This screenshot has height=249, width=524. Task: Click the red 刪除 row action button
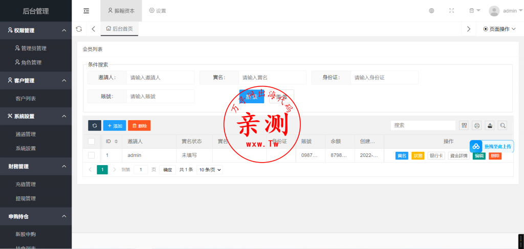point(495,156)
